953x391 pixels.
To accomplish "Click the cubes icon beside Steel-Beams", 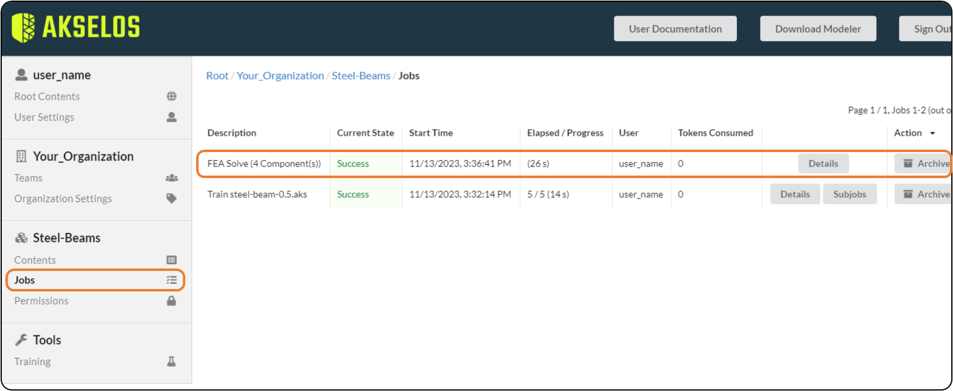I will click(21, 238).
